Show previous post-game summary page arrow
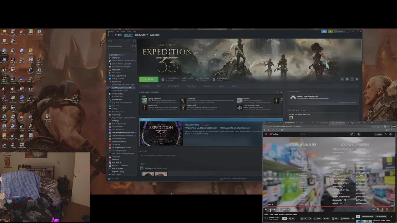 point(274,92)
